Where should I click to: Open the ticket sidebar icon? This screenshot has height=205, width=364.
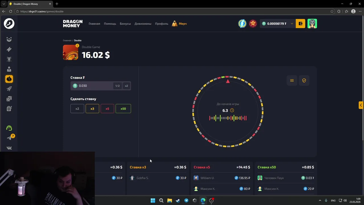9,49
